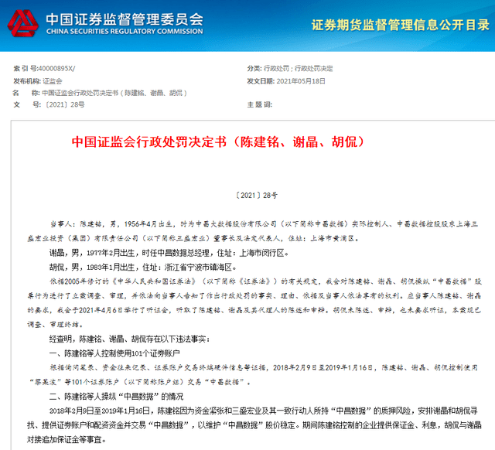The image size is (495, 450).
Task: Click paragraph starting 根据询问笔录
Action: tap(253, 375)
